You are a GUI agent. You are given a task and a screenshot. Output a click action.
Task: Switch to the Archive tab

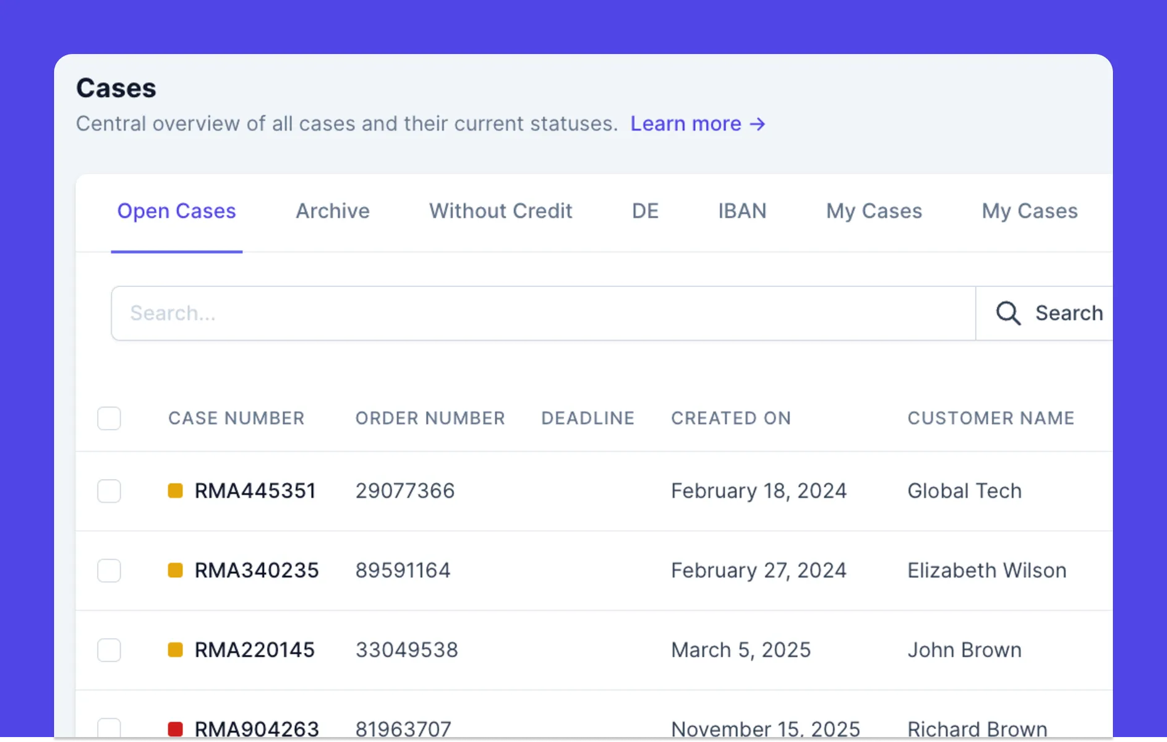(x=332, y=211)
